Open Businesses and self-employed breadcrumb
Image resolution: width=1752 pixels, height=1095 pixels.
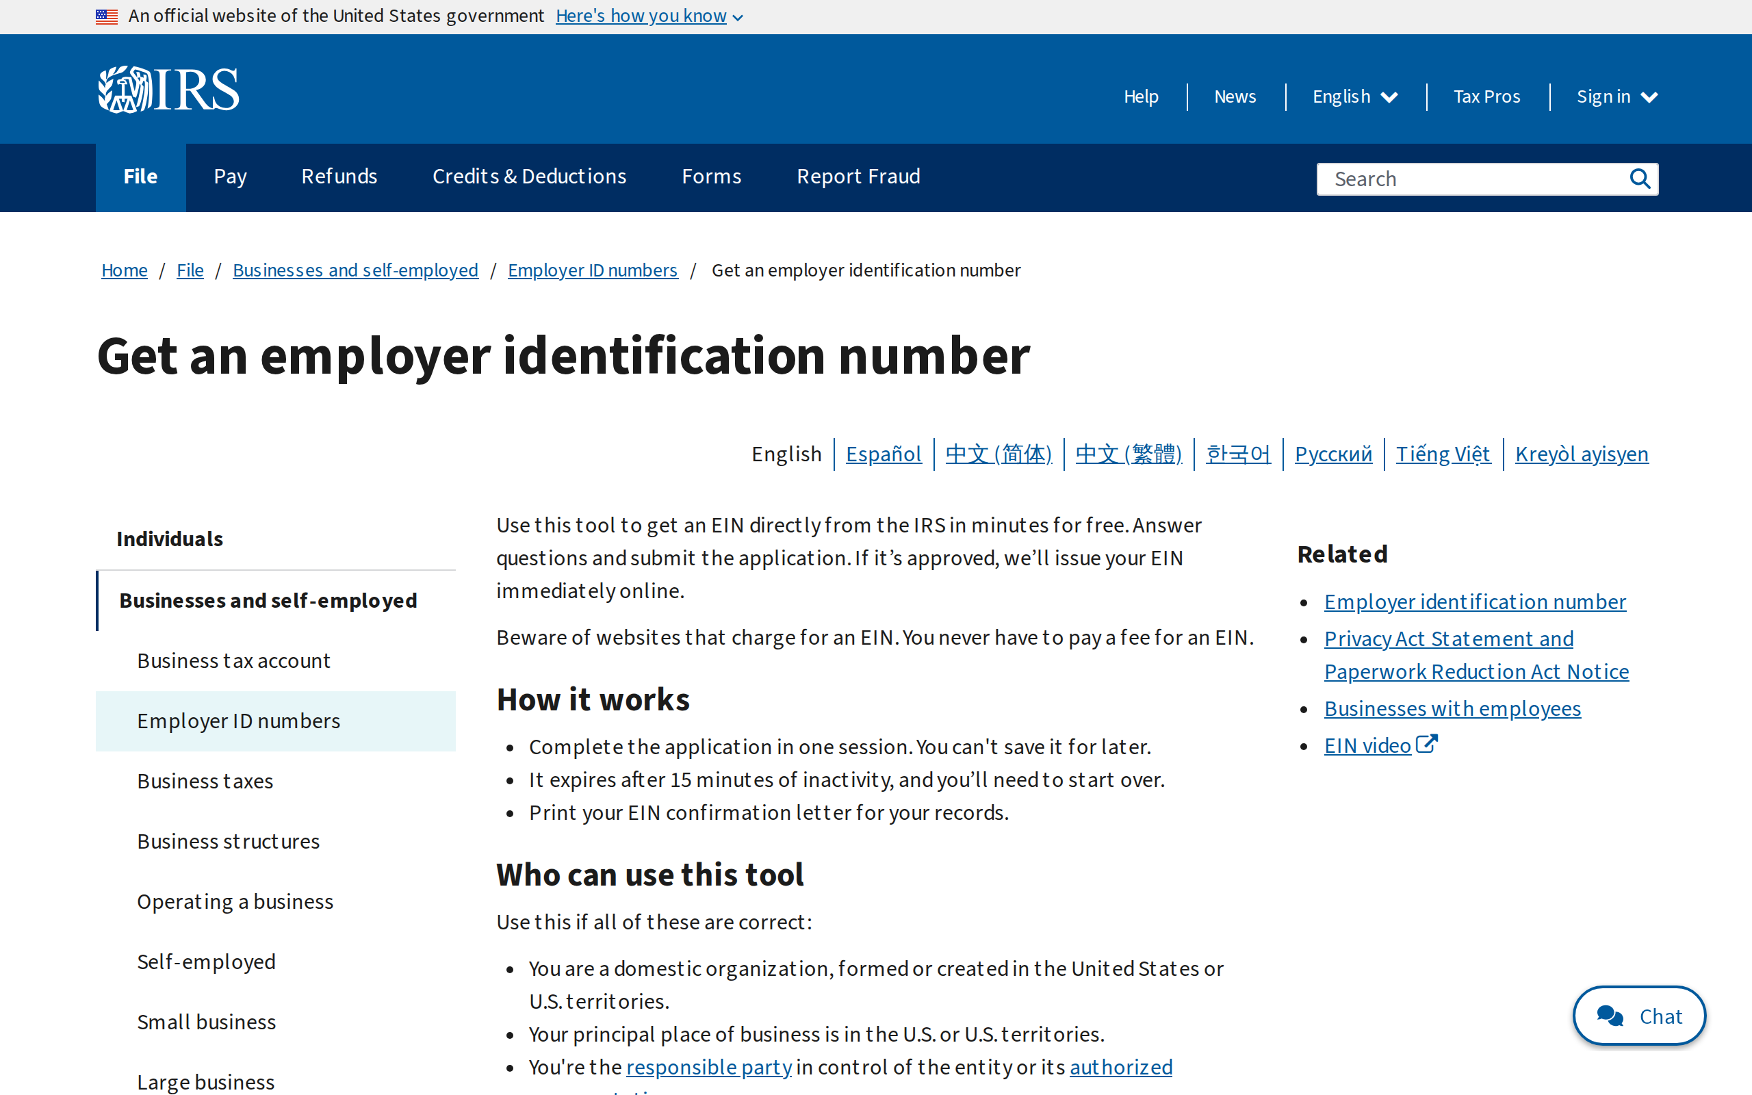pyautogui.click(x=355, y=270)
